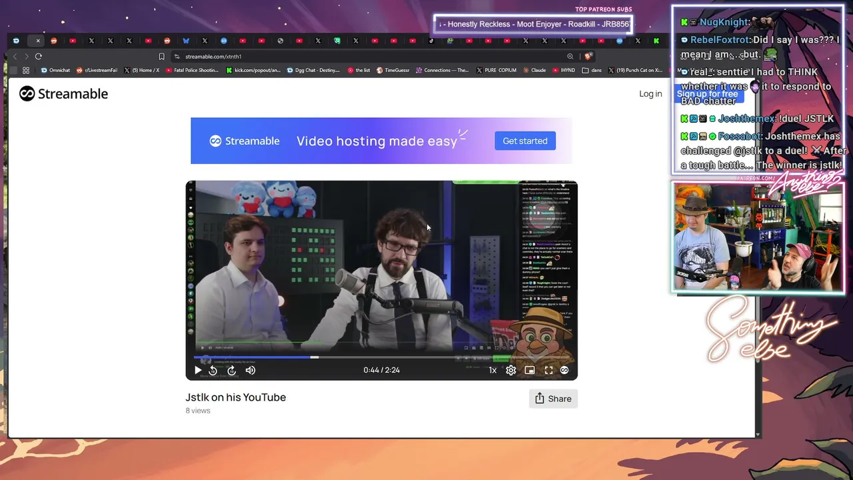Open the PURE COPIUM bookmark
This screenshot has width=853, height=480.
(496, 70)
